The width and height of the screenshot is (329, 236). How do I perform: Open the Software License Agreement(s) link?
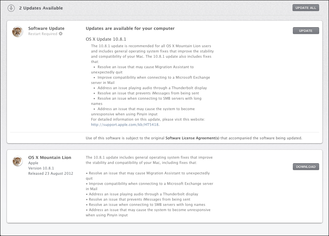pos(192,138)
